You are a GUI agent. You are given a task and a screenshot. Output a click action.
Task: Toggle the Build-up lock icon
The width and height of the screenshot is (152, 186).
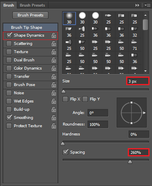[54, 109]
